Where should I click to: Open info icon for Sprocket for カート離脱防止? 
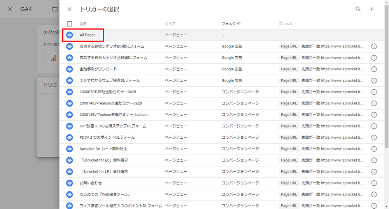(374, 149)
